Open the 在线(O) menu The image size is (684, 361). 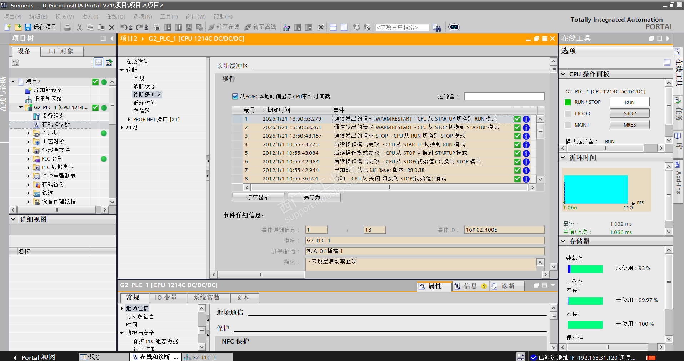tap(116, 16)
